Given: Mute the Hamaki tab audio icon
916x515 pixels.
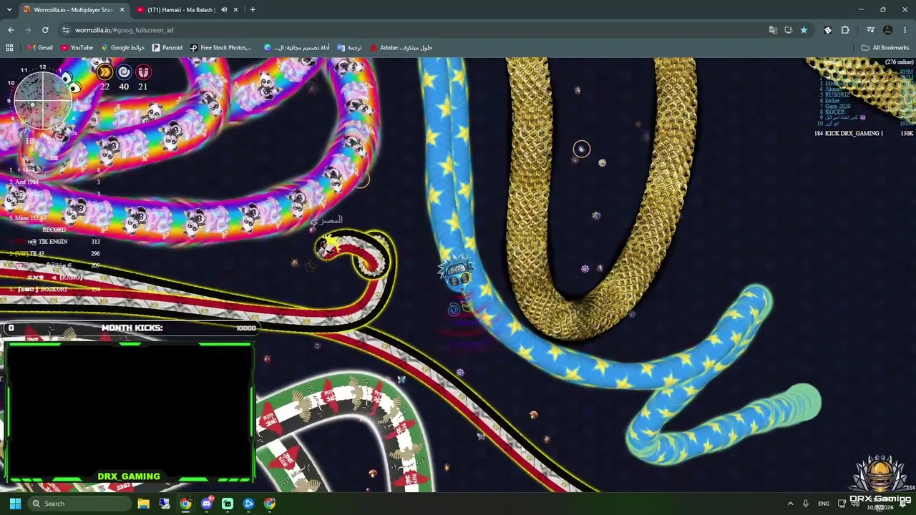Looking at the screenshot, I should [x=224, y=10].
